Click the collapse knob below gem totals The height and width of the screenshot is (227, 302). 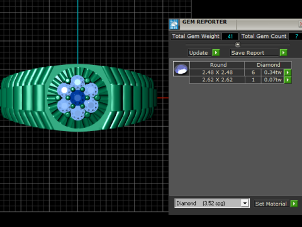(x=238, y=45)
